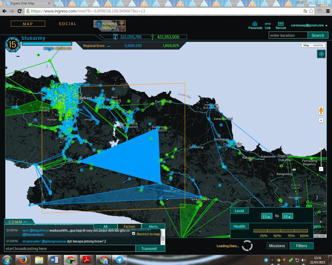Image resolution: width=332 pixels, height=265 pixels.
Task: Open the L8 maximum level dropdown
Action: (288, 216)
